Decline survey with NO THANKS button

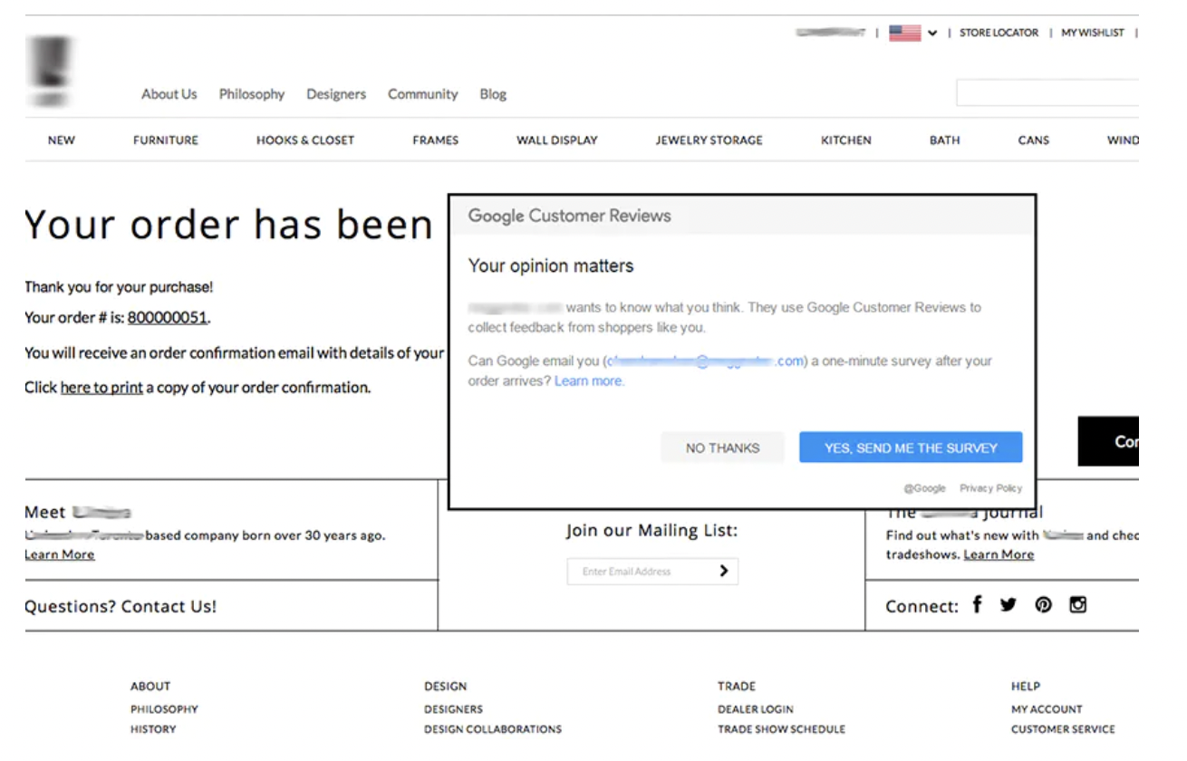pos(722,448)
